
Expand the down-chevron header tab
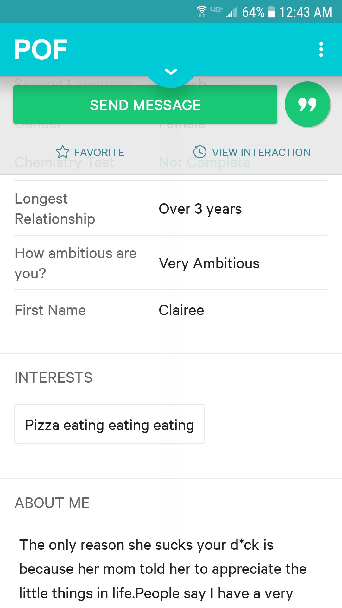(171, 72)
